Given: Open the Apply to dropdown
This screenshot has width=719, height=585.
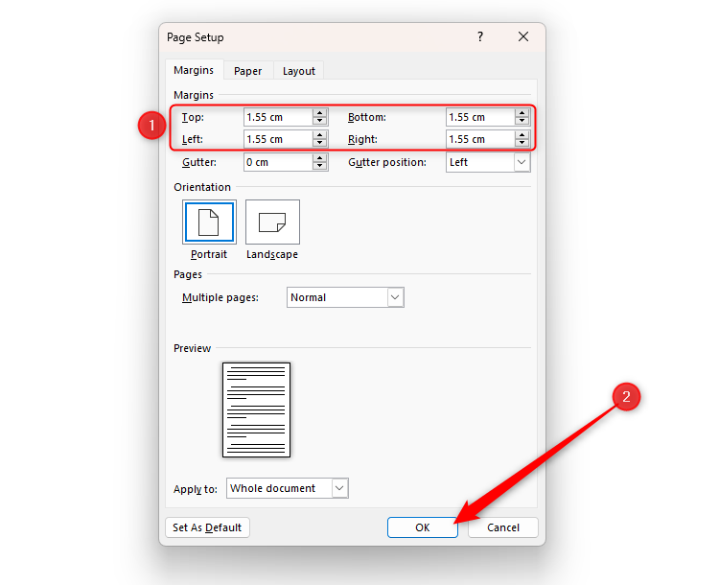Looking at the screenshot, I should tap(288, 488).
